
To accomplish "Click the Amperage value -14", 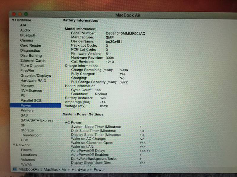I will [x=103, y=102].
